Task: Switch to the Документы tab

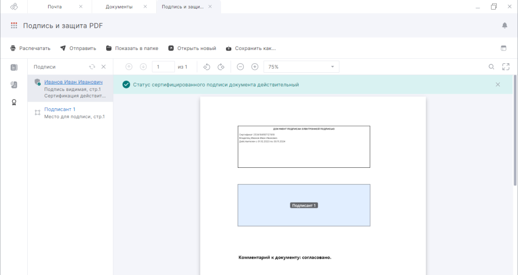Action: click(x=119, y=7)
